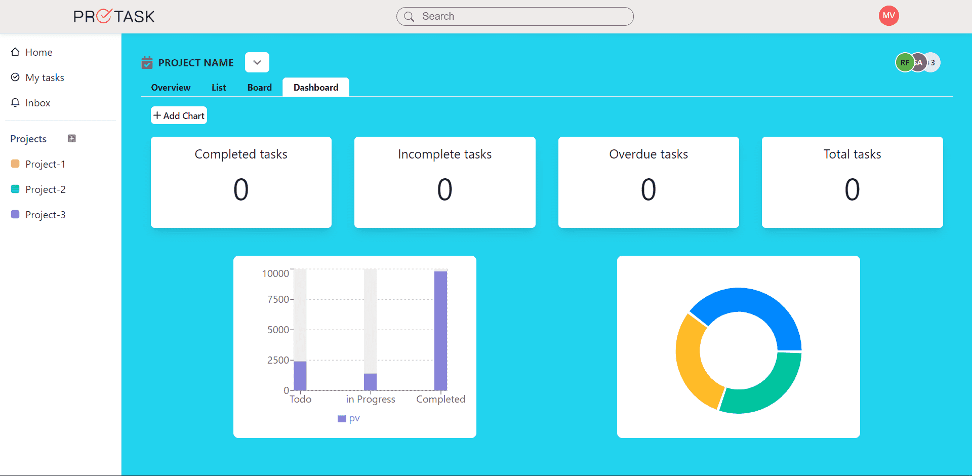Open the Board tab

click(x=259, y=88)
